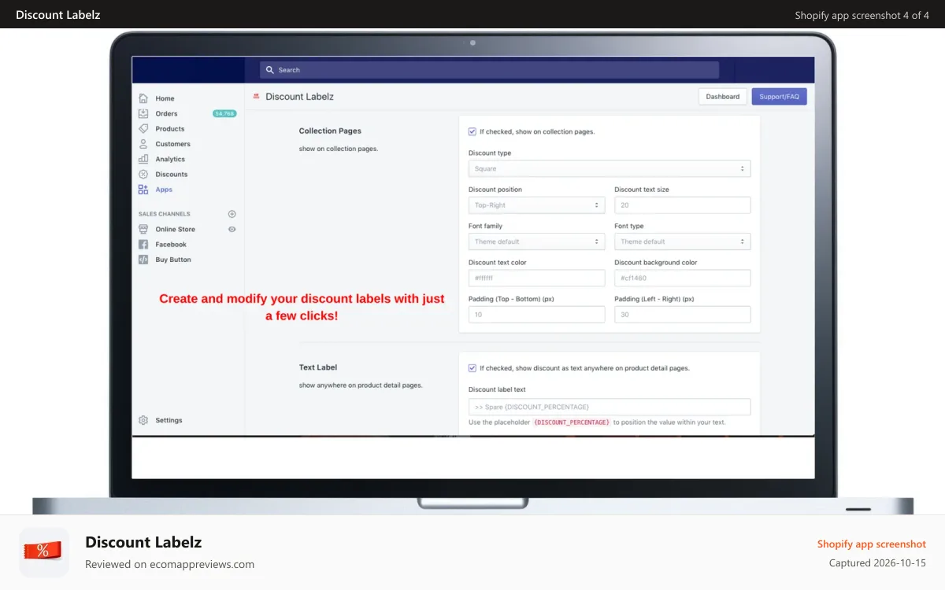
Task: Select the Products tag icon
Action: pos(143,129)
